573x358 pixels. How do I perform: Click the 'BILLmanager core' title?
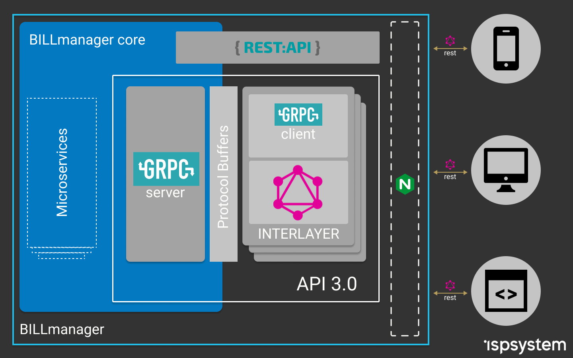click(87, 40)
